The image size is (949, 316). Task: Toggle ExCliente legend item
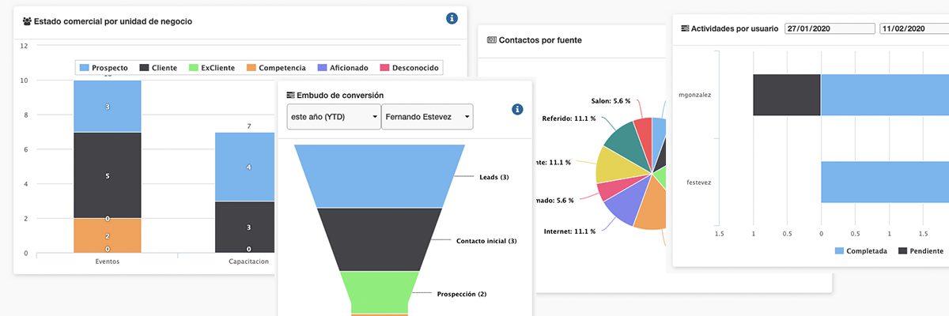211,68
